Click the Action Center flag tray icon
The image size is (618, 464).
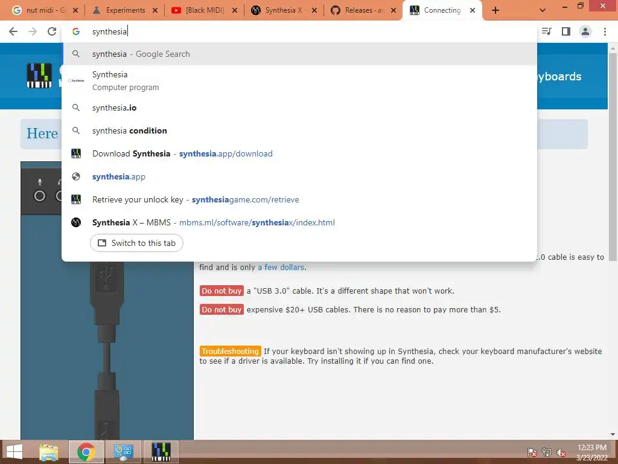pos(532,453)
